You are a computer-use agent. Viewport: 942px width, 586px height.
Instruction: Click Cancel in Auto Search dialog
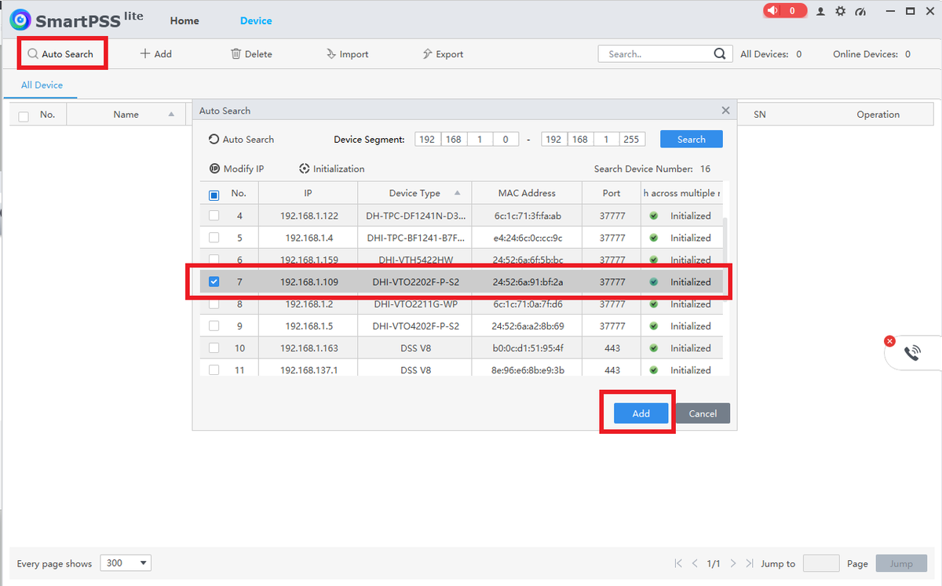pos(703,413)
